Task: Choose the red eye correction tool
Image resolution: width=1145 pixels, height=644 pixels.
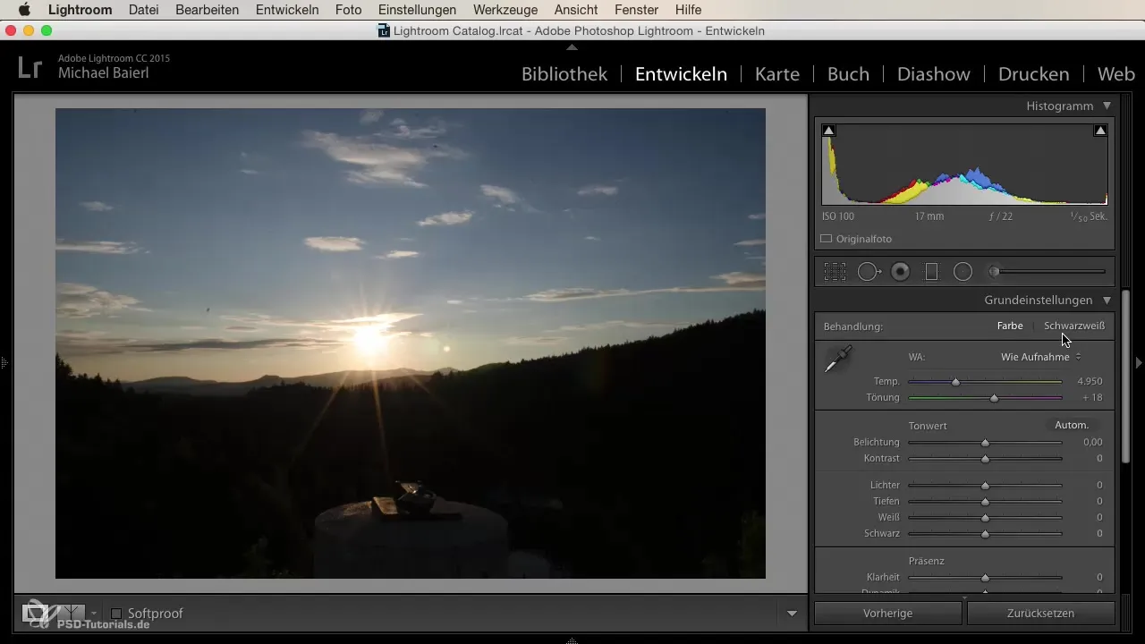Action: (901, 272)
